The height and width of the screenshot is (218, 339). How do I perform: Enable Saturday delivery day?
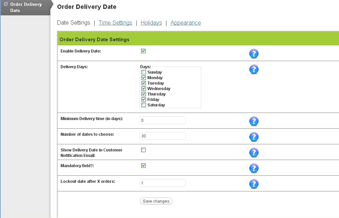tap(144, 105)
